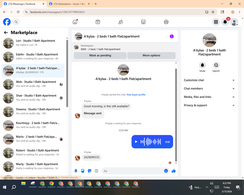Mute this chat with the bell icon
This screenshot has height=195, width=244.
pos(203,65)
